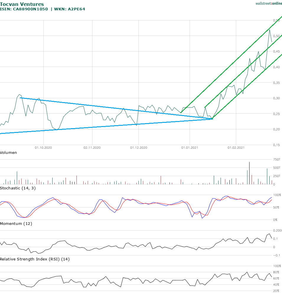Click the 01.12.2020 date axis label

(x=139, y=148)
